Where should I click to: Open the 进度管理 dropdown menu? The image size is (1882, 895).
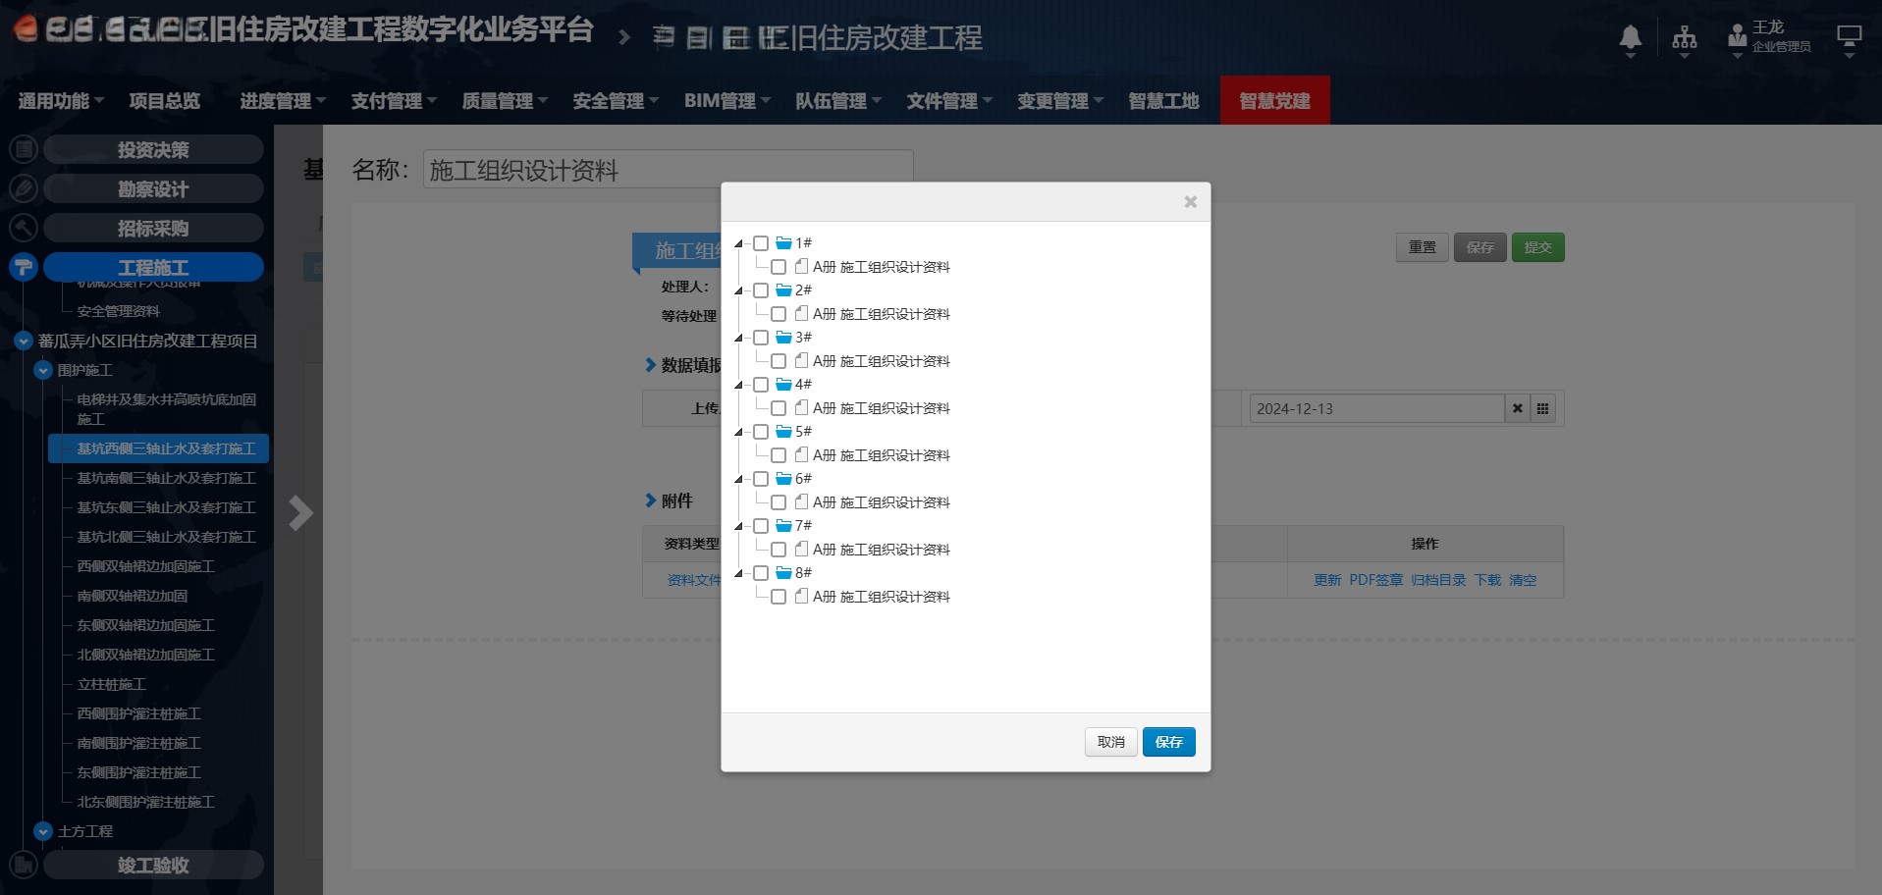pyautogui.click(x=283, y=101)
